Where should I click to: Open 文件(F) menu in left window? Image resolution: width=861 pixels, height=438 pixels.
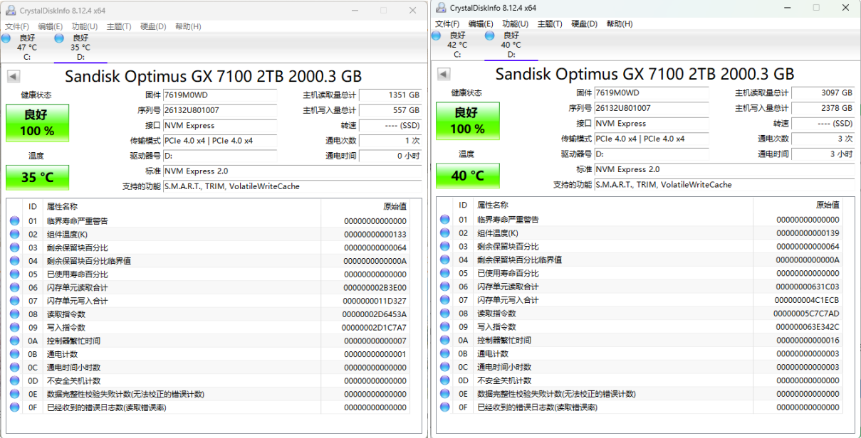(17, 26)
